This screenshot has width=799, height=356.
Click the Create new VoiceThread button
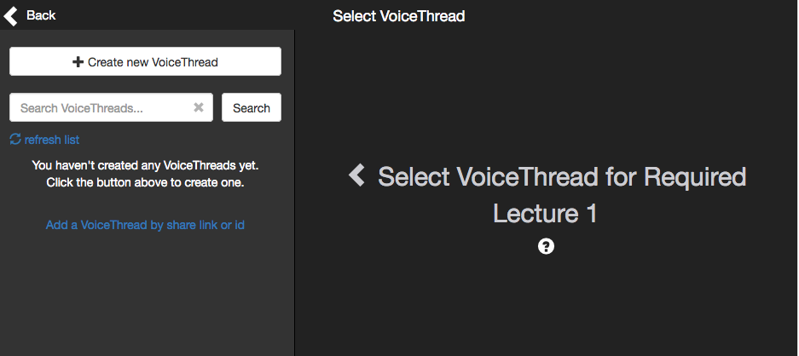click(145, 61)
